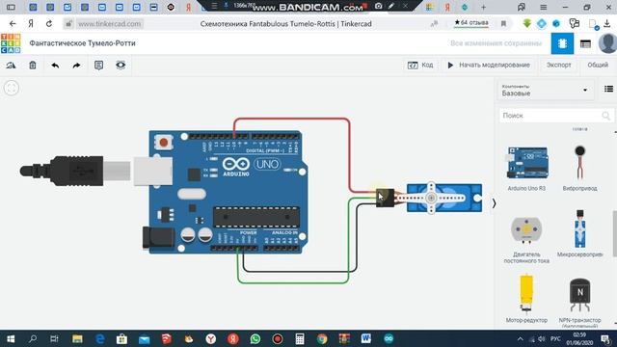This screenshot has height=347, width=617.
Task: Delete selected component trash icon
Action: pos(33,66)
